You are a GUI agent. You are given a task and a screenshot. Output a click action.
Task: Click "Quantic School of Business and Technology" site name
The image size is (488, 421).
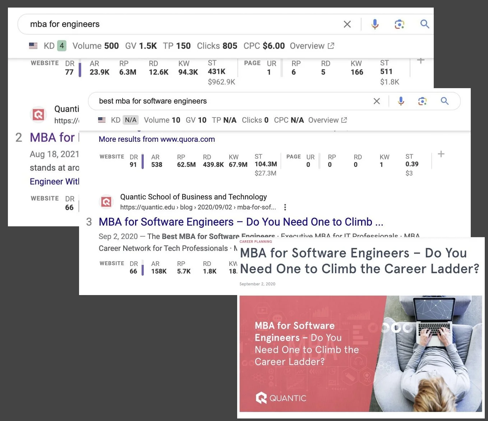[194, 197]
